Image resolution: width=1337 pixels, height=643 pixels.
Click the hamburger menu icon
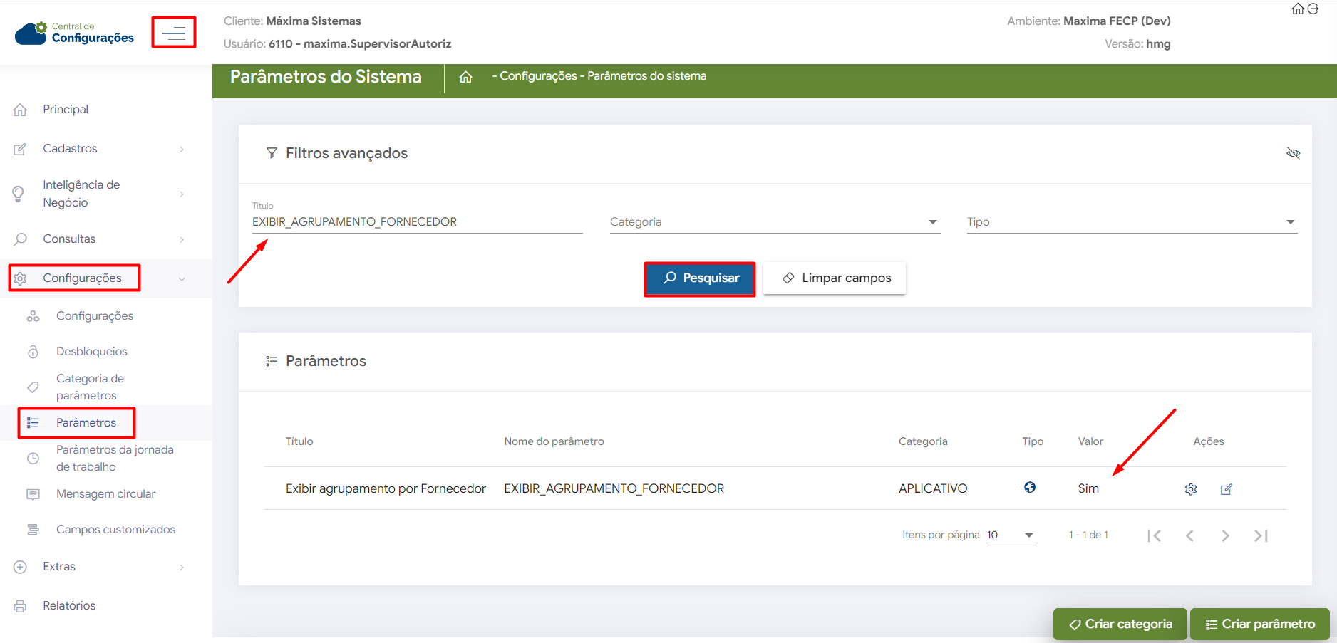(x=173, y=33)
